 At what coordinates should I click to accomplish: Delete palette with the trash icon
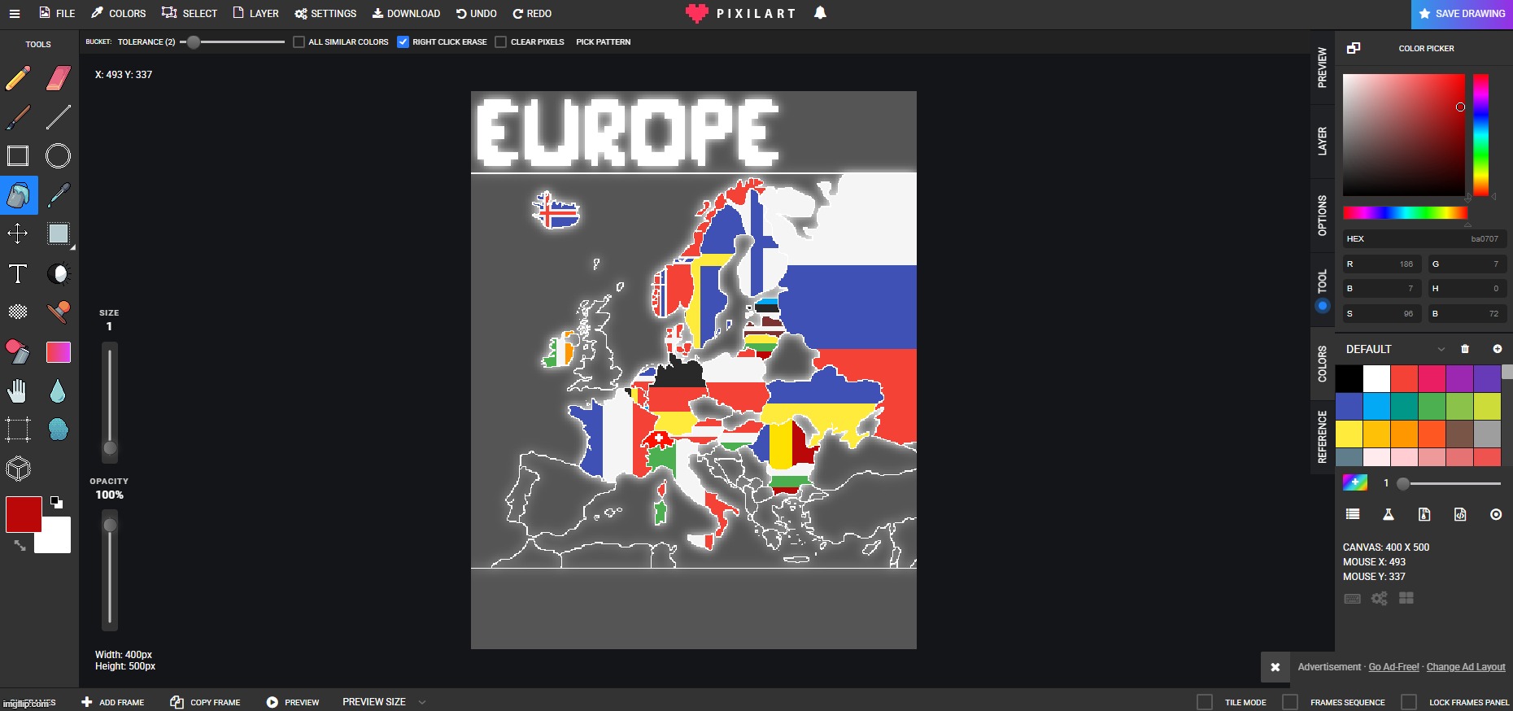(1465, 349)
